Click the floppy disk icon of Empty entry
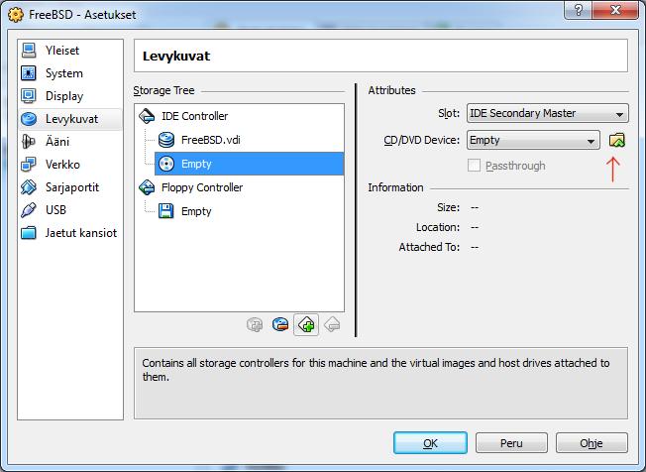 click(x=166, y=211)
